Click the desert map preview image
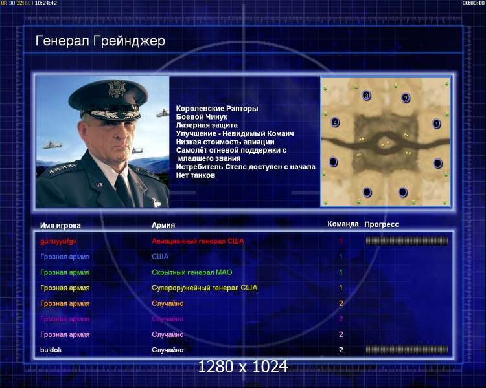 386,142
